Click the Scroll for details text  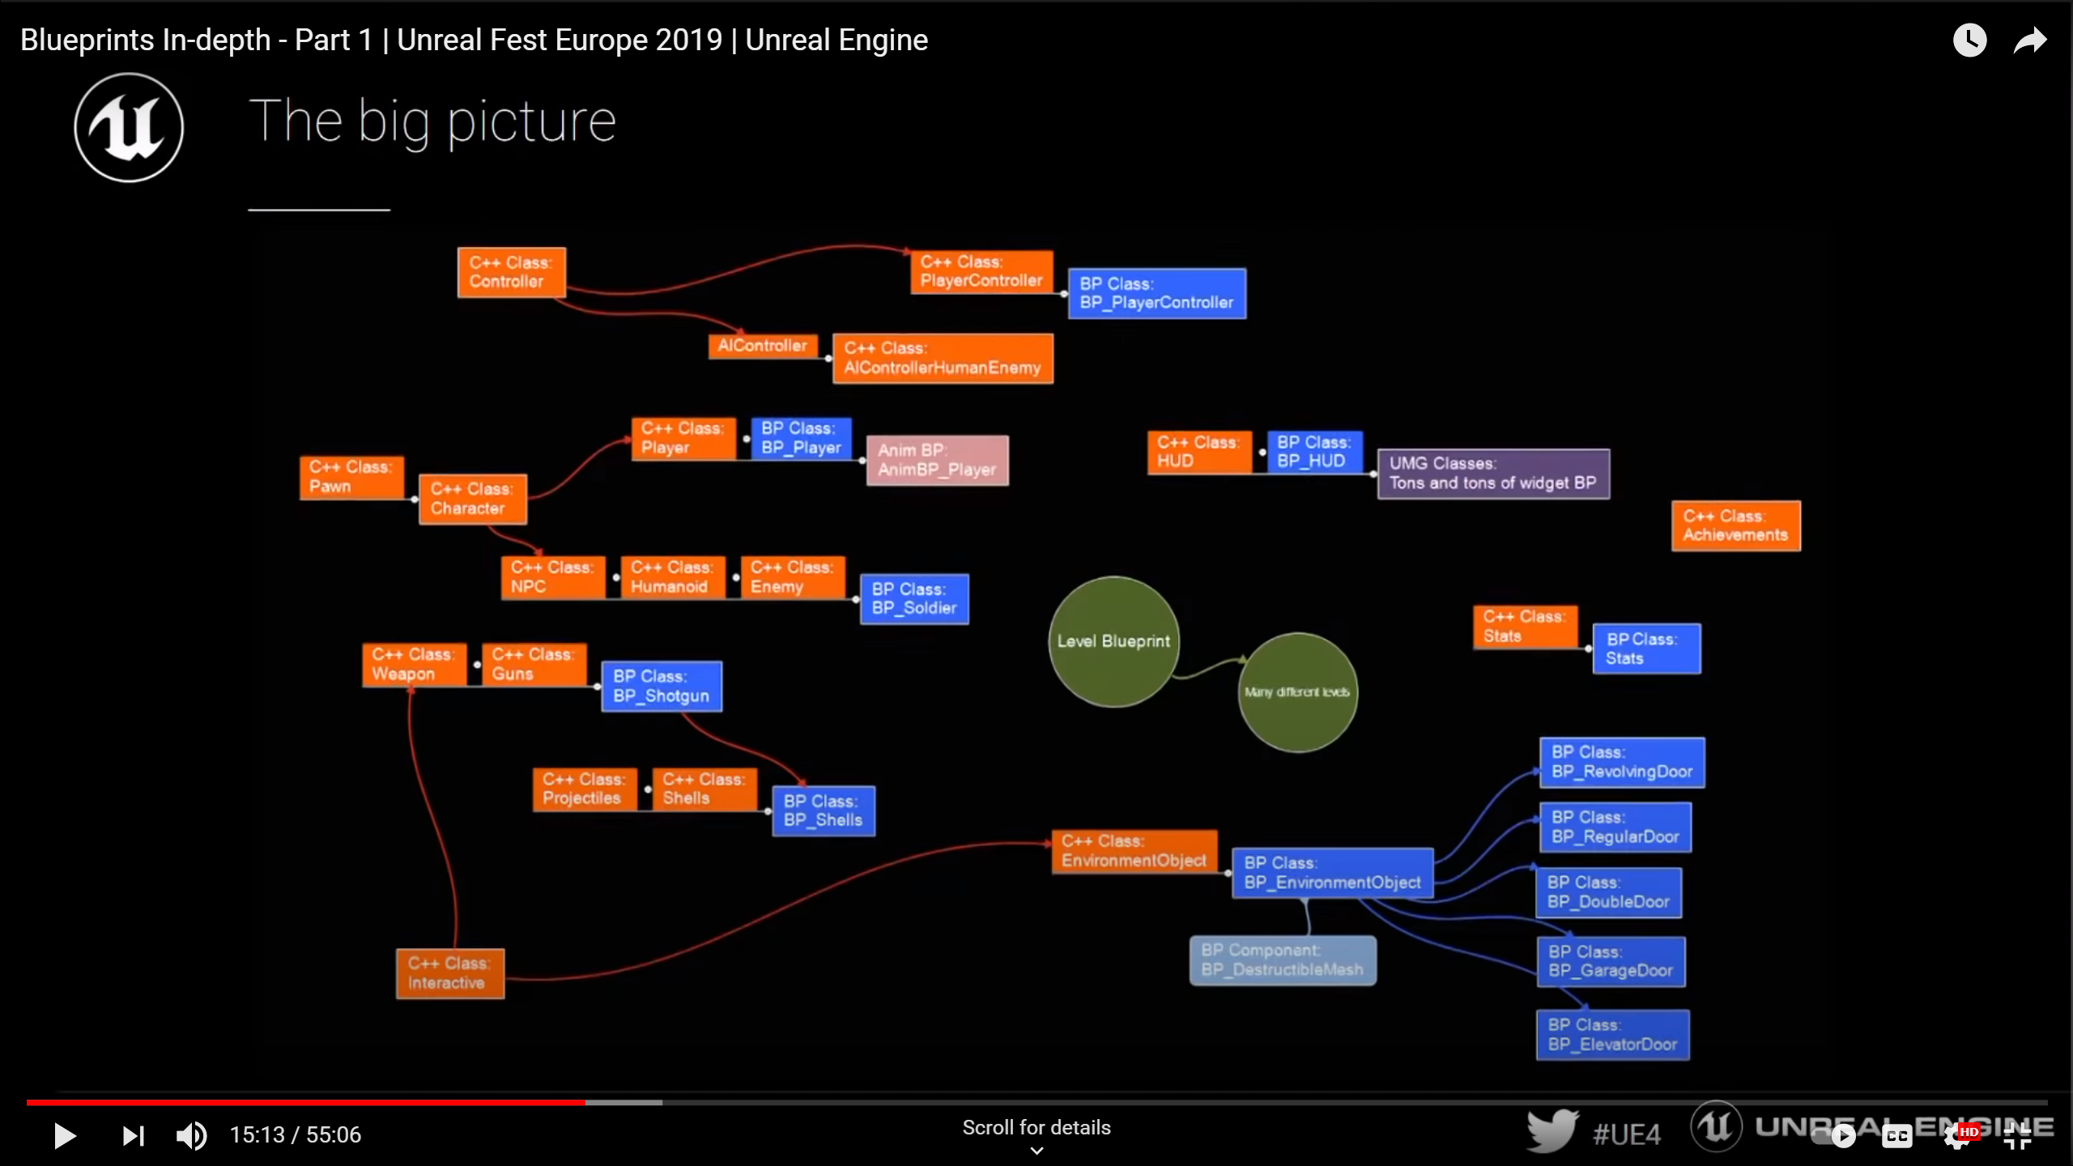(x=1036, y=1127)
